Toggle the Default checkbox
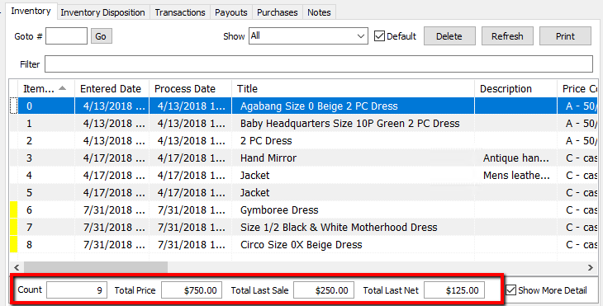 (x=380, y=36)
